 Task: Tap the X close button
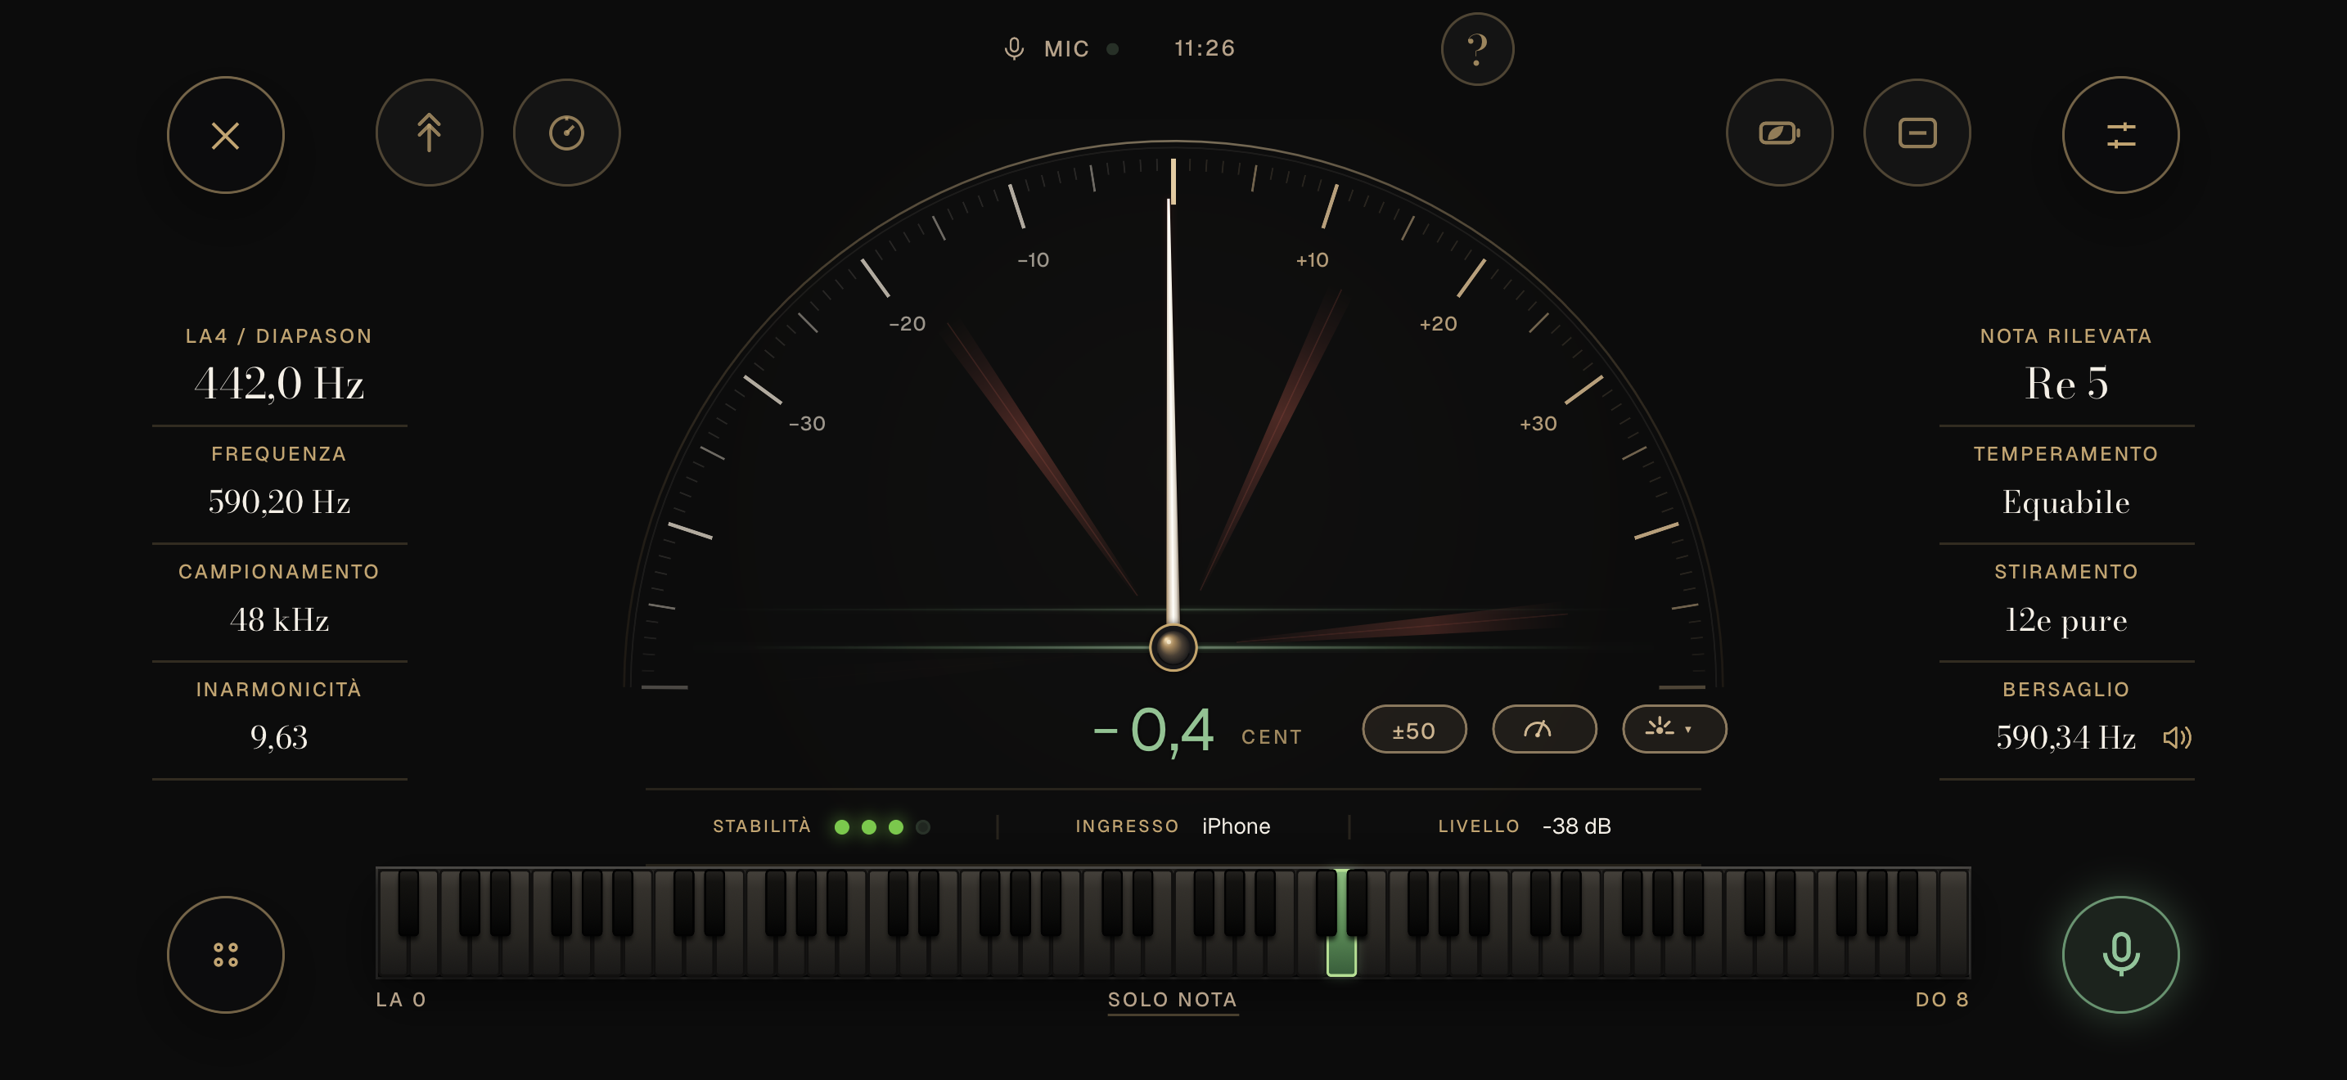pos(225,135)
